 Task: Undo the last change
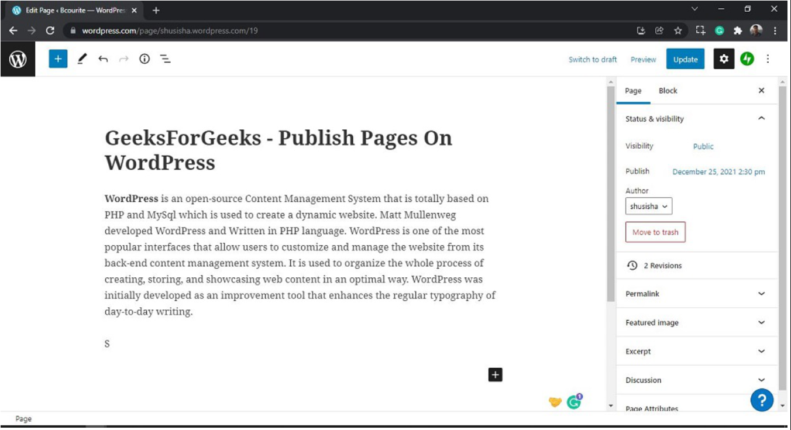tap(103, 59)
